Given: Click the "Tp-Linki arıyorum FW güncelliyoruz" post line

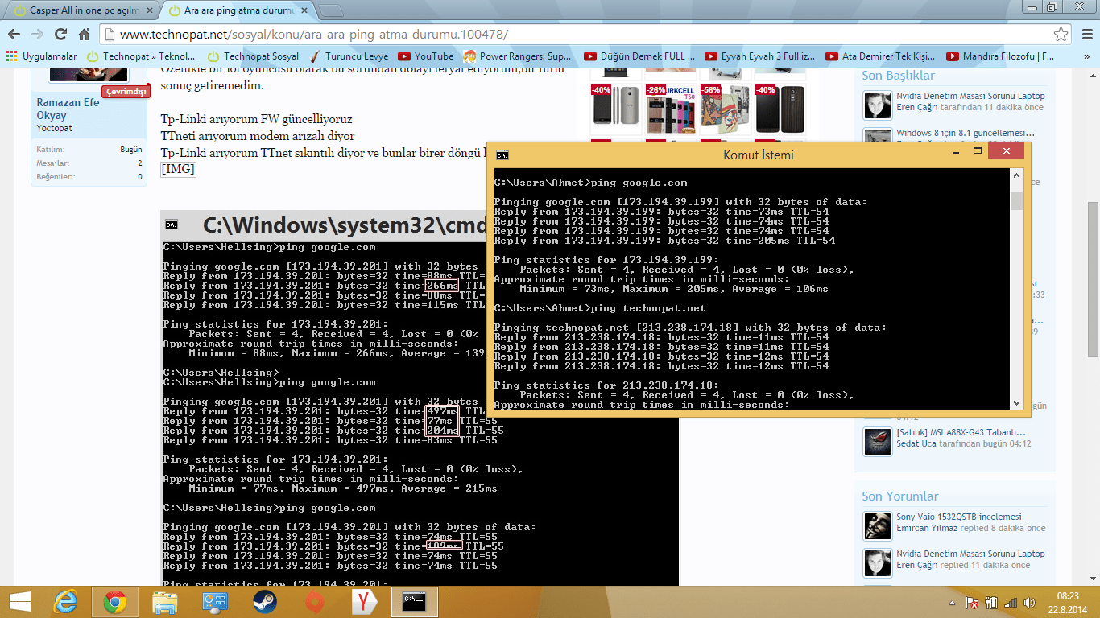Looking at the screenshot, I should tap(256, 119).
